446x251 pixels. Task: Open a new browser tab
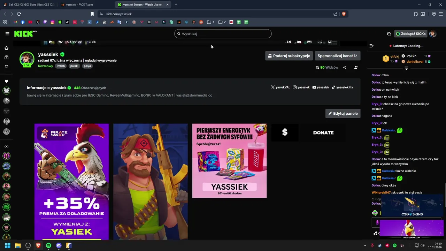(x=176, y=5)
